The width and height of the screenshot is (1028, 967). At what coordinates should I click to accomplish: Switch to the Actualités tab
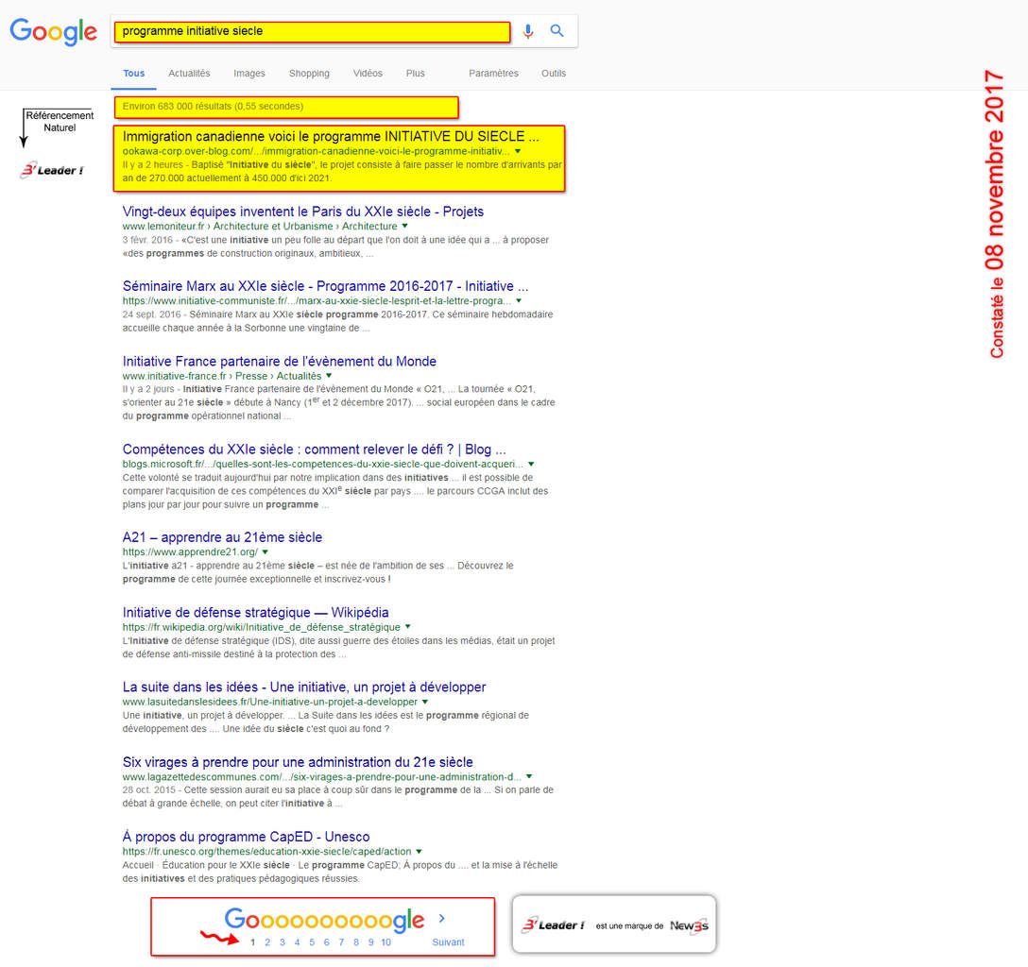[189, 74]
